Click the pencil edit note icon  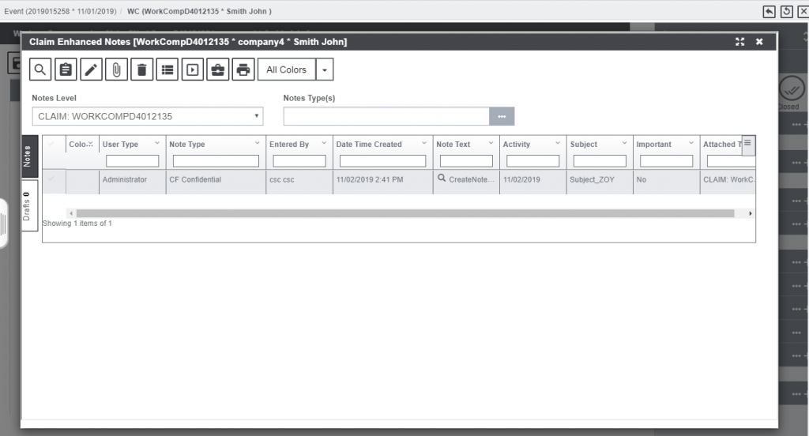pyautogui.click(x=91, y=70)
